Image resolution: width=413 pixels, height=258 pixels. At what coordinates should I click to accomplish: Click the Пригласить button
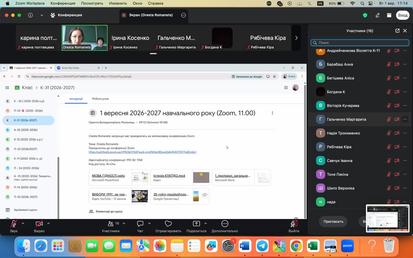tap(333, 222)
